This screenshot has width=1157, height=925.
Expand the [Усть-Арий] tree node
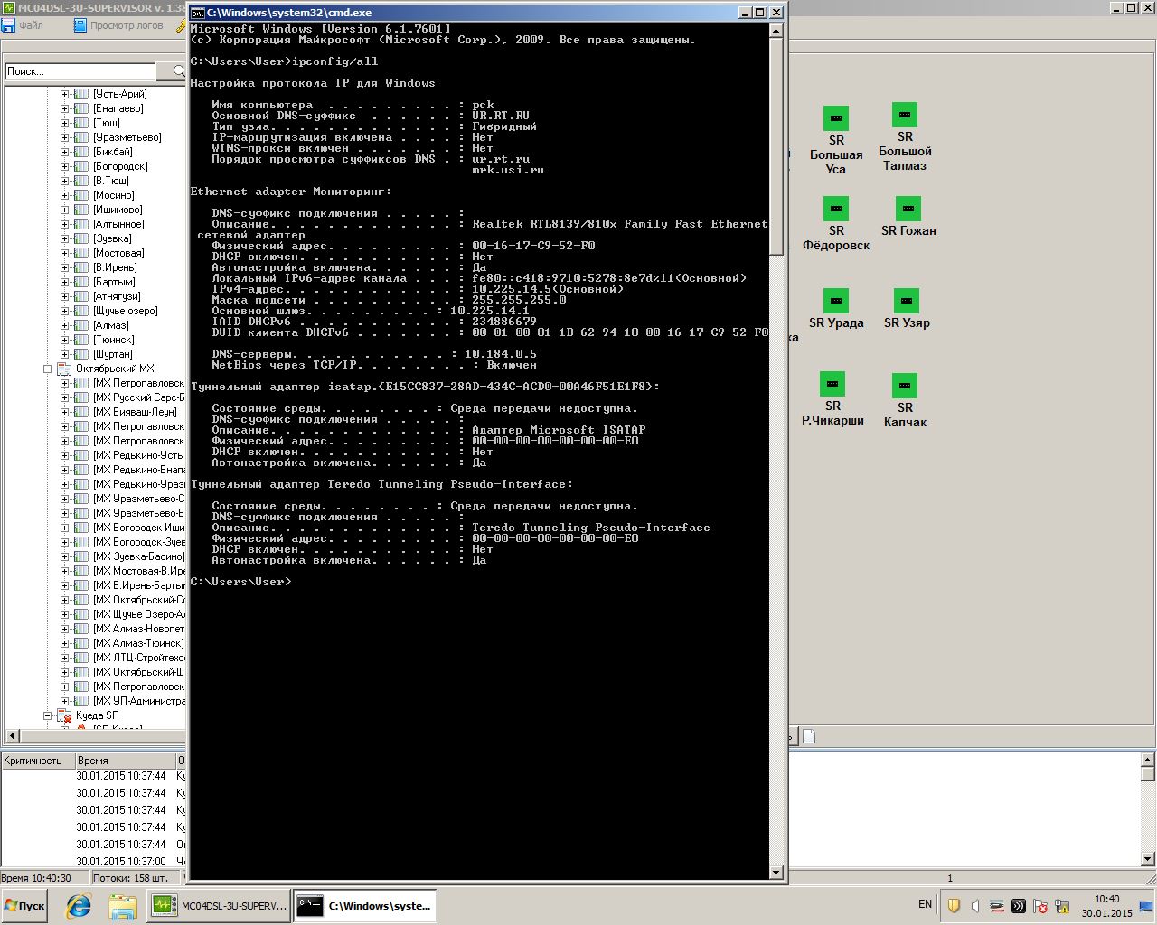[x=64, y=94]
